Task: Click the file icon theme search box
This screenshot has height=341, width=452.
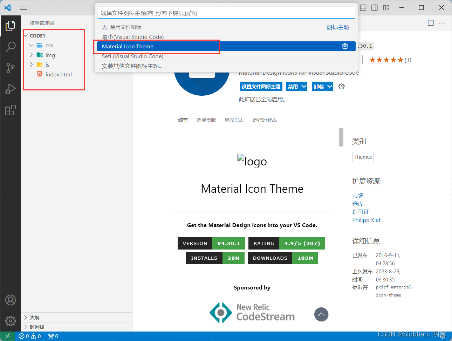Action: 226,13
